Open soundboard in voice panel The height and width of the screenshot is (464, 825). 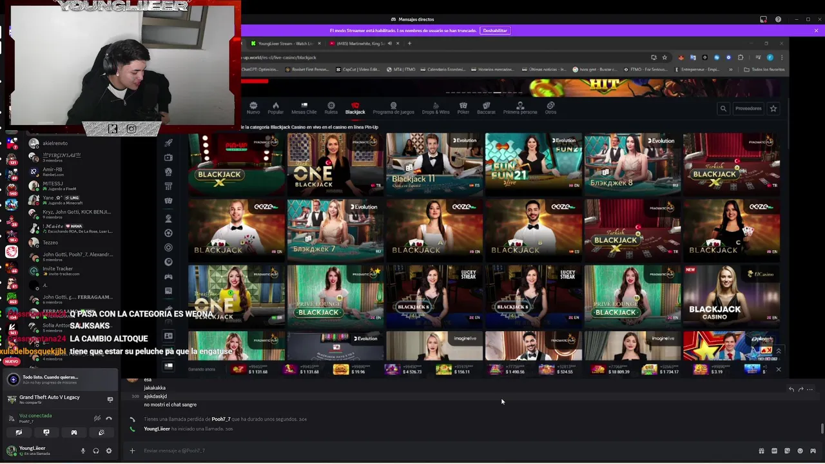pos(101,432)
